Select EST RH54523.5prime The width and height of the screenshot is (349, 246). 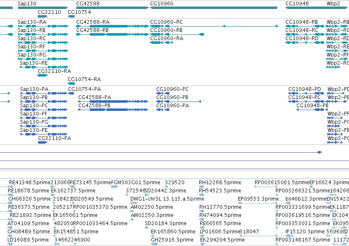pos(220,191)
